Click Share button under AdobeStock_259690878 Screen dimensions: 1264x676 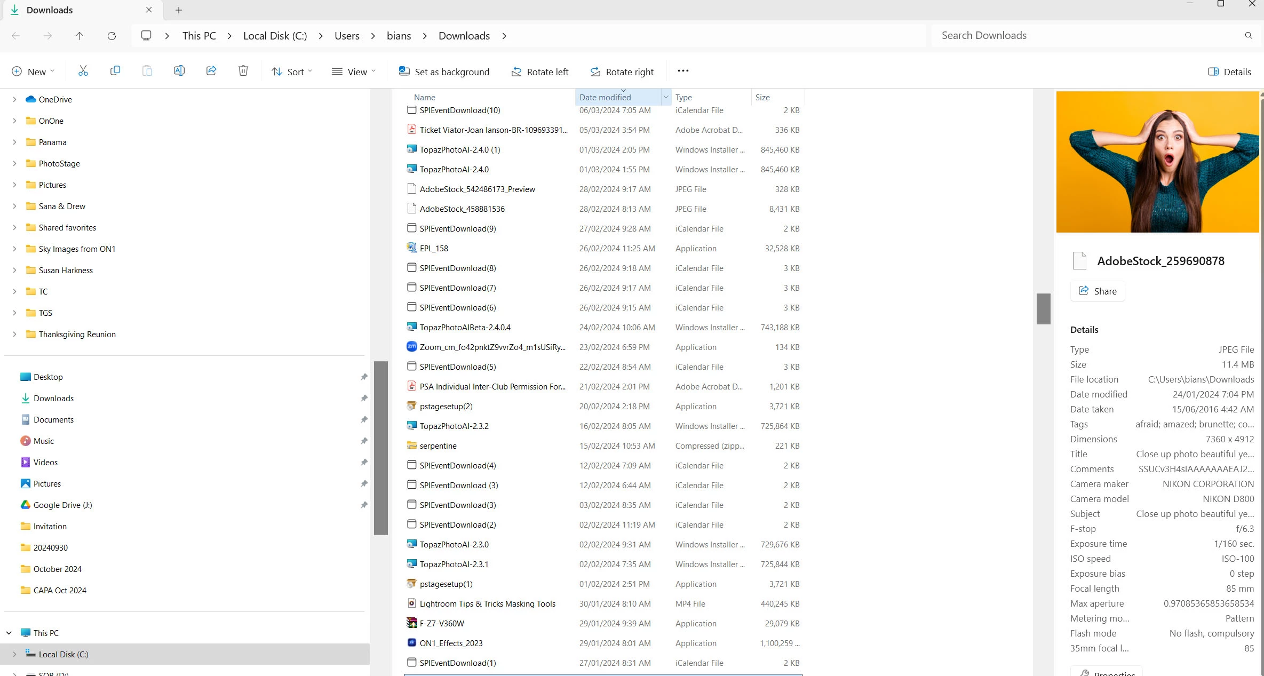(1098, 291)
